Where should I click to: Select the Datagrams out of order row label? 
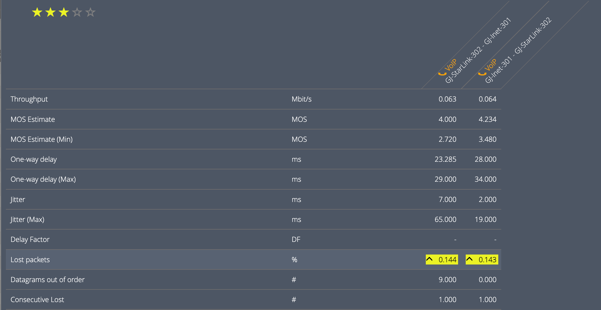(48, 280)
